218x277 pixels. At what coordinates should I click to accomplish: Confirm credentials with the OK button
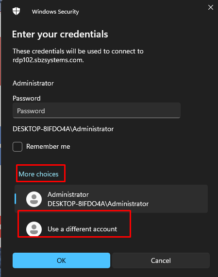click(x=61, y=260)
